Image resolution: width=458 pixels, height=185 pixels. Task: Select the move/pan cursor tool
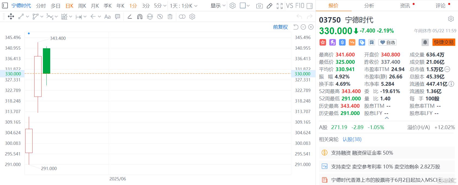pyautogui.click(x=11, y=17)
